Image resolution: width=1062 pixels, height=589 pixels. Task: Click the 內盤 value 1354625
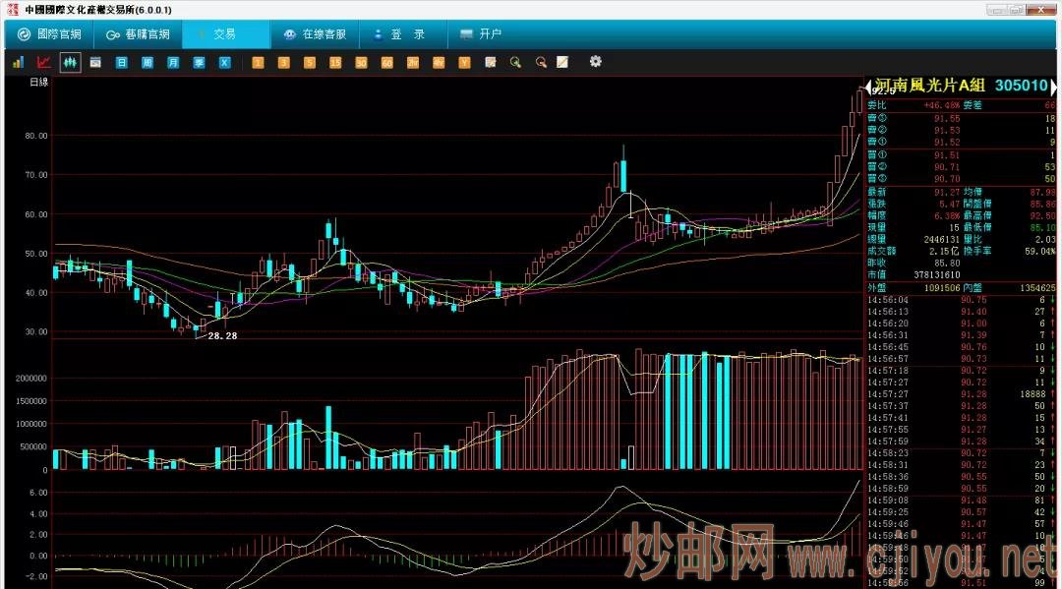coord(1037,288)
